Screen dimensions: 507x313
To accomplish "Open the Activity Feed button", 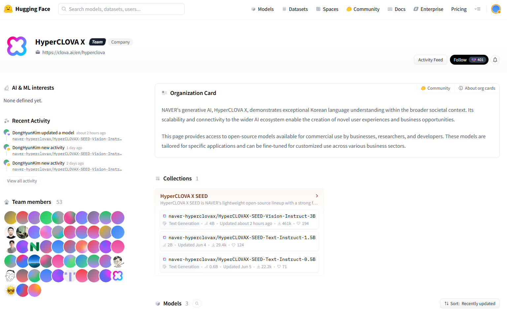I will (x=430, y=60).
